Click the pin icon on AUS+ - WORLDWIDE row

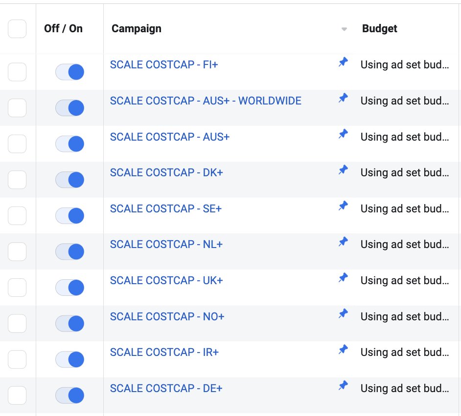pos(343,98)
